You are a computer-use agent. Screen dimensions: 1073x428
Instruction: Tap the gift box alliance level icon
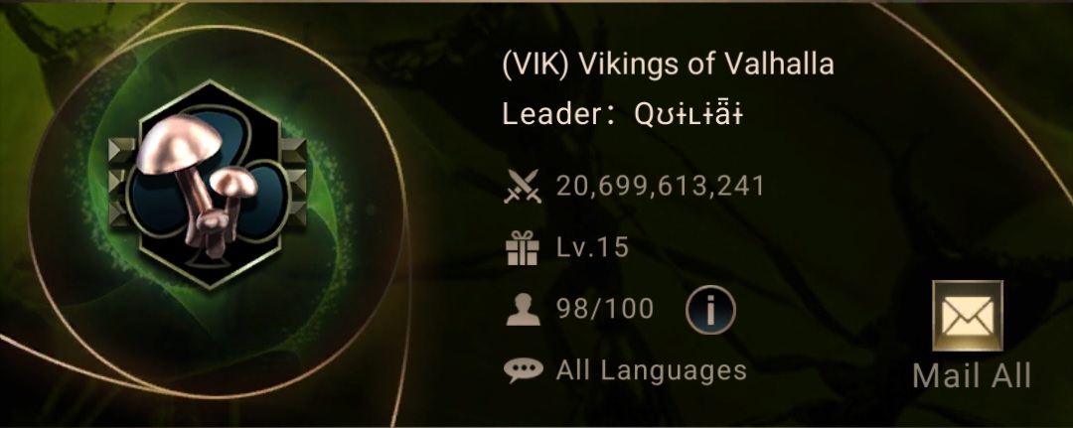click(x=523, y=247)
